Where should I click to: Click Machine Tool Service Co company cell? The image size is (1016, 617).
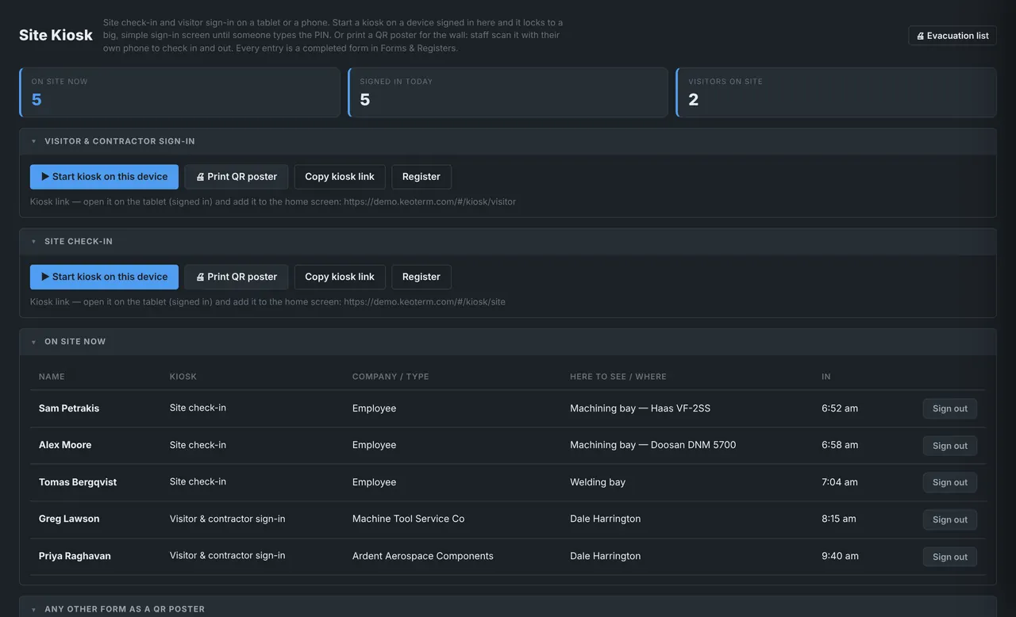pos(409,519)
